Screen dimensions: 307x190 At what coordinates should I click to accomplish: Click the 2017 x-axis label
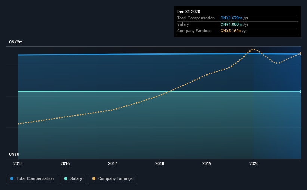pyautogui.click(x=113, y=163)
